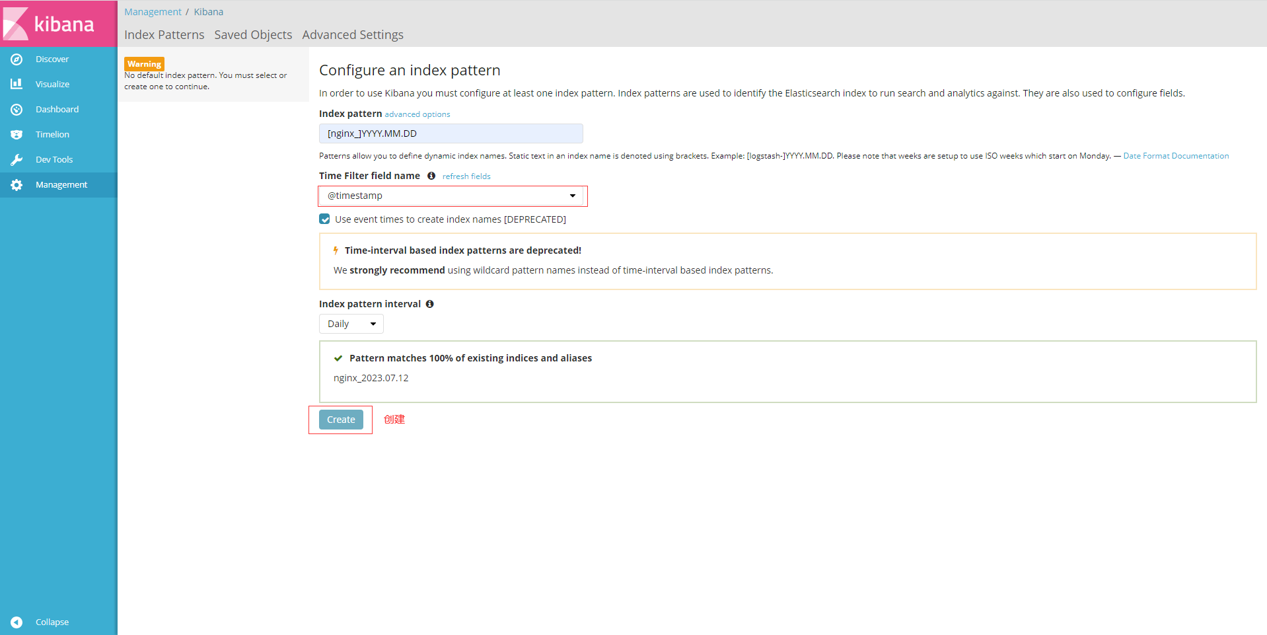This screenshot has height=635, width=1267.
Task: Collapse the sidebar via Collapse label
Action: point(52,622)
